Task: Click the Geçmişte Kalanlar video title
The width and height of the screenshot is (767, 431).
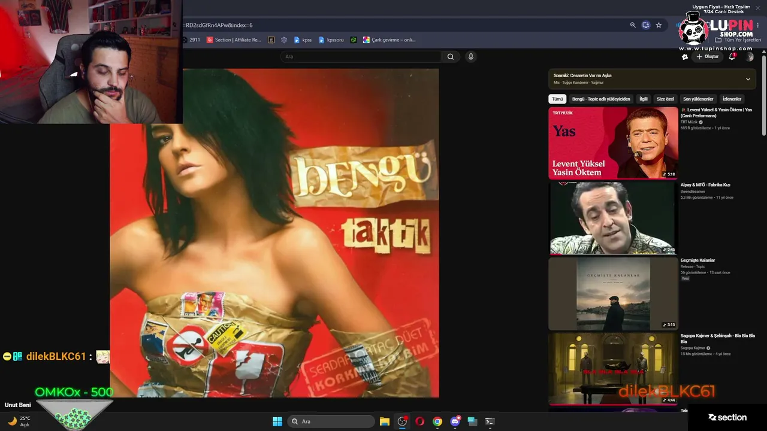Action: point(697,260)
